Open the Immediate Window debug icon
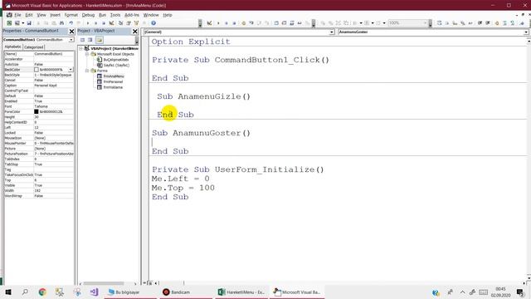This screenshot has width=531, height=299. tap(284, 23)
